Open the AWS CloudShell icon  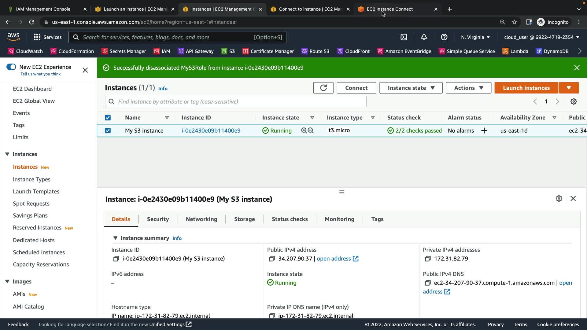[x=404, y=37]
